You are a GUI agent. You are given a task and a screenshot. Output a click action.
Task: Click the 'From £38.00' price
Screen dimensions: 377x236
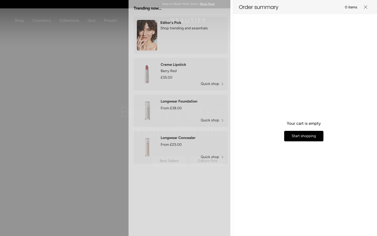(x=171, y=108)
